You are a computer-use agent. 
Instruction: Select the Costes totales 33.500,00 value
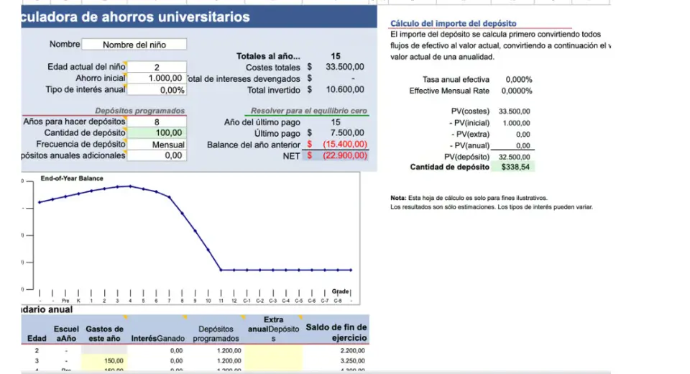(345, 67)
